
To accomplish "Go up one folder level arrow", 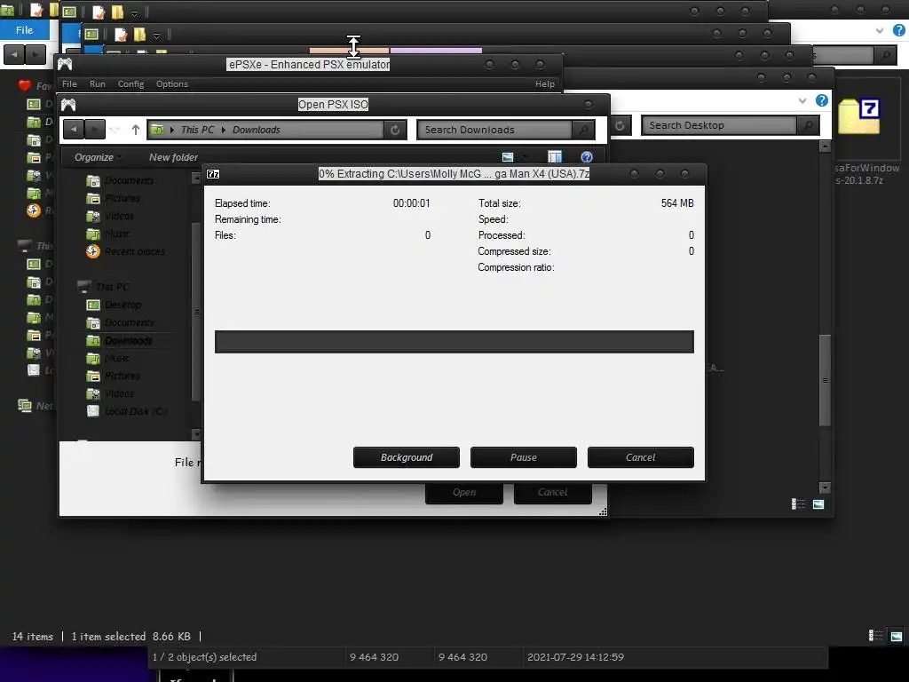I will (x=136, y=130).
